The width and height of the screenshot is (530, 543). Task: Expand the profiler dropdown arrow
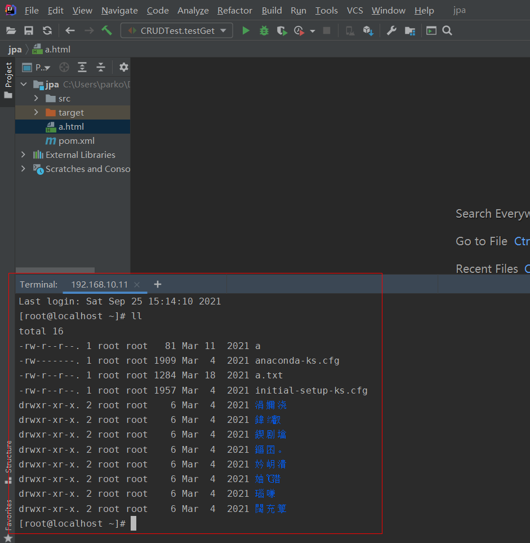(x=313, y=31)
